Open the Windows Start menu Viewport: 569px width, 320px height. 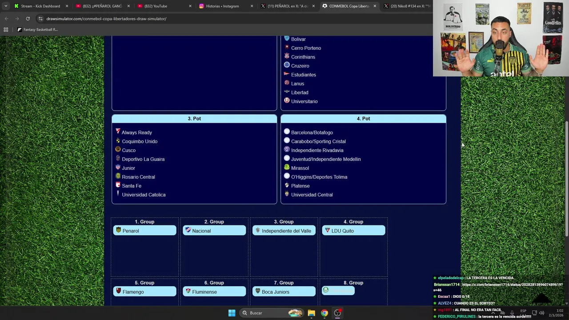[232, 313]
